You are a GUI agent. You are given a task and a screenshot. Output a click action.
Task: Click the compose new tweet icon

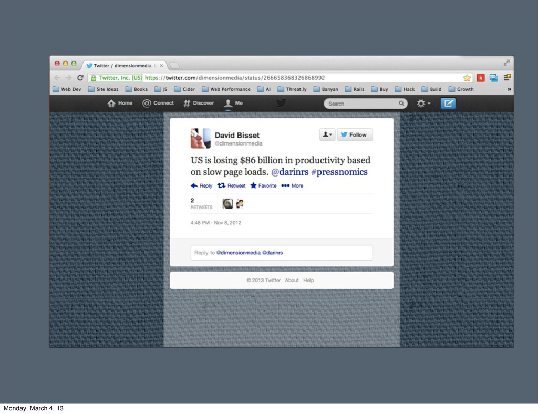[448, 103]
